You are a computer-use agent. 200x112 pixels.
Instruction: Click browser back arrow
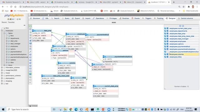coord(3,7)
